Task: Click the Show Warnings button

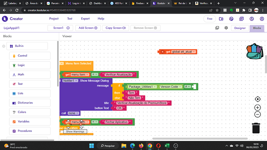Action: [75, 131]
